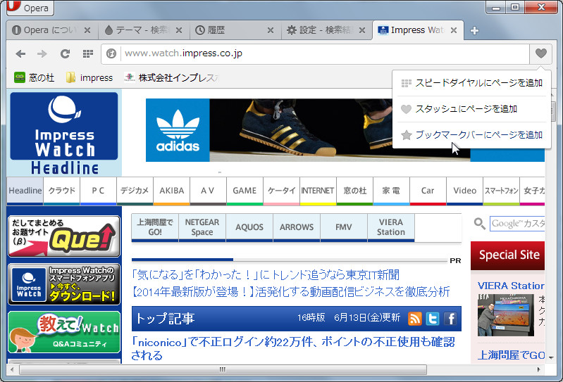
Task: Close the '設定 - 検索結果' tab
Action: (x=362, y=30)
